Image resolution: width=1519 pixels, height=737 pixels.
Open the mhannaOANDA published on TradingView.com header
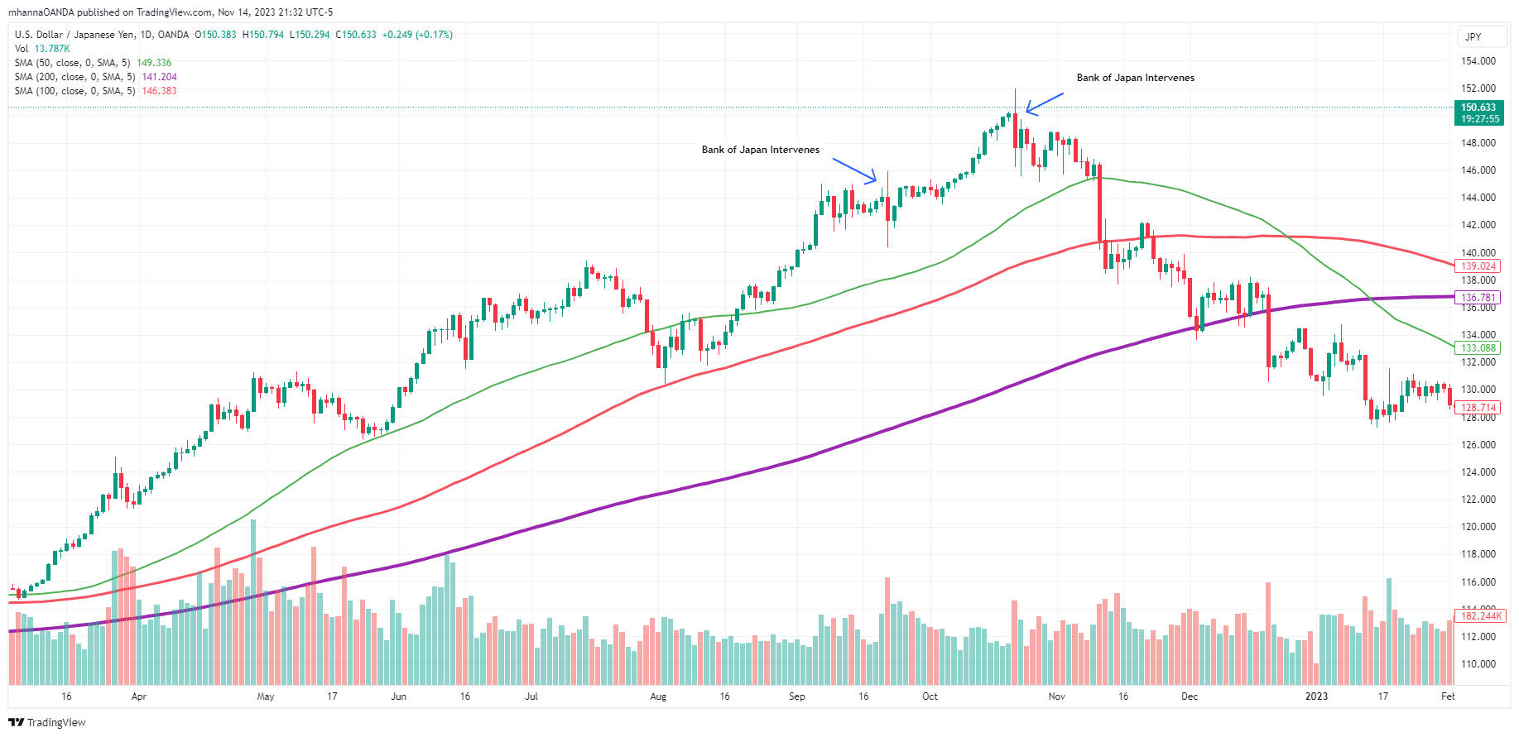(171, 12)
